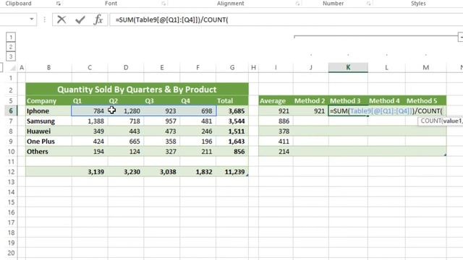Select Samsung average value 886
Viewport: 463px width, 260px height.
click(x=276, y=121)
